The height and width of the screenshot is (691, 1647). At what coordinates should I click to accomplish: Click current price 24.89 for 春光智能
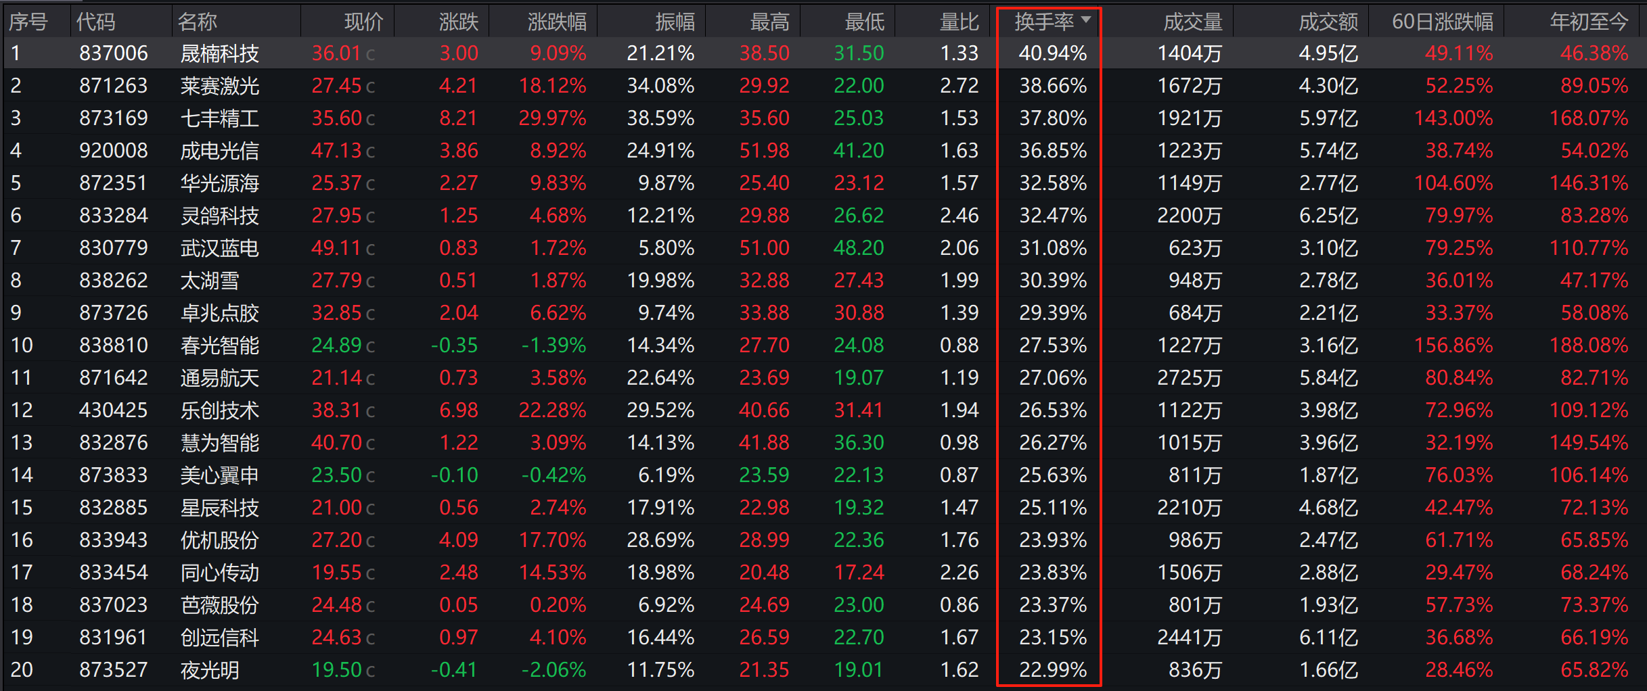click(x=336, y=345)
